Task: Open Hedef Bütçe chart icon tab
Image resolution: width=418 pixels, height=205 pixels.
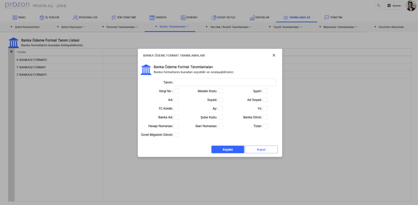Action: [214, 18]
